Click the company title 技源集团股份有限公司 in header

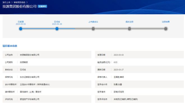(x=19, y=6)
